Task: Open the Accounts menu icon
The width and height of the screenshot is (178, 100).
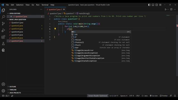Action: [3, 84]
